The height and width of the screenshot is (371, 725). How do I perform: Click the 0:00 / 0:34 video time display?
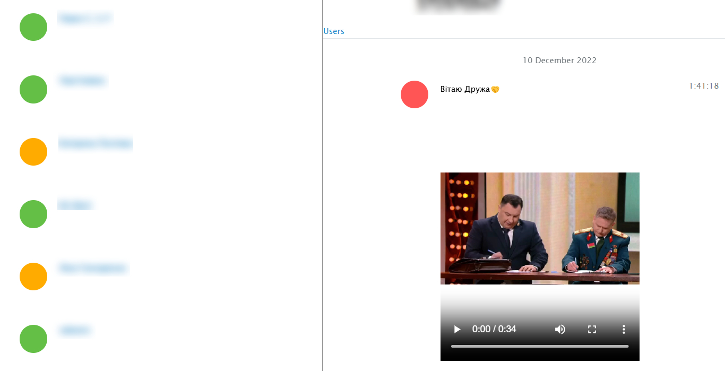(x=494, y=329)
